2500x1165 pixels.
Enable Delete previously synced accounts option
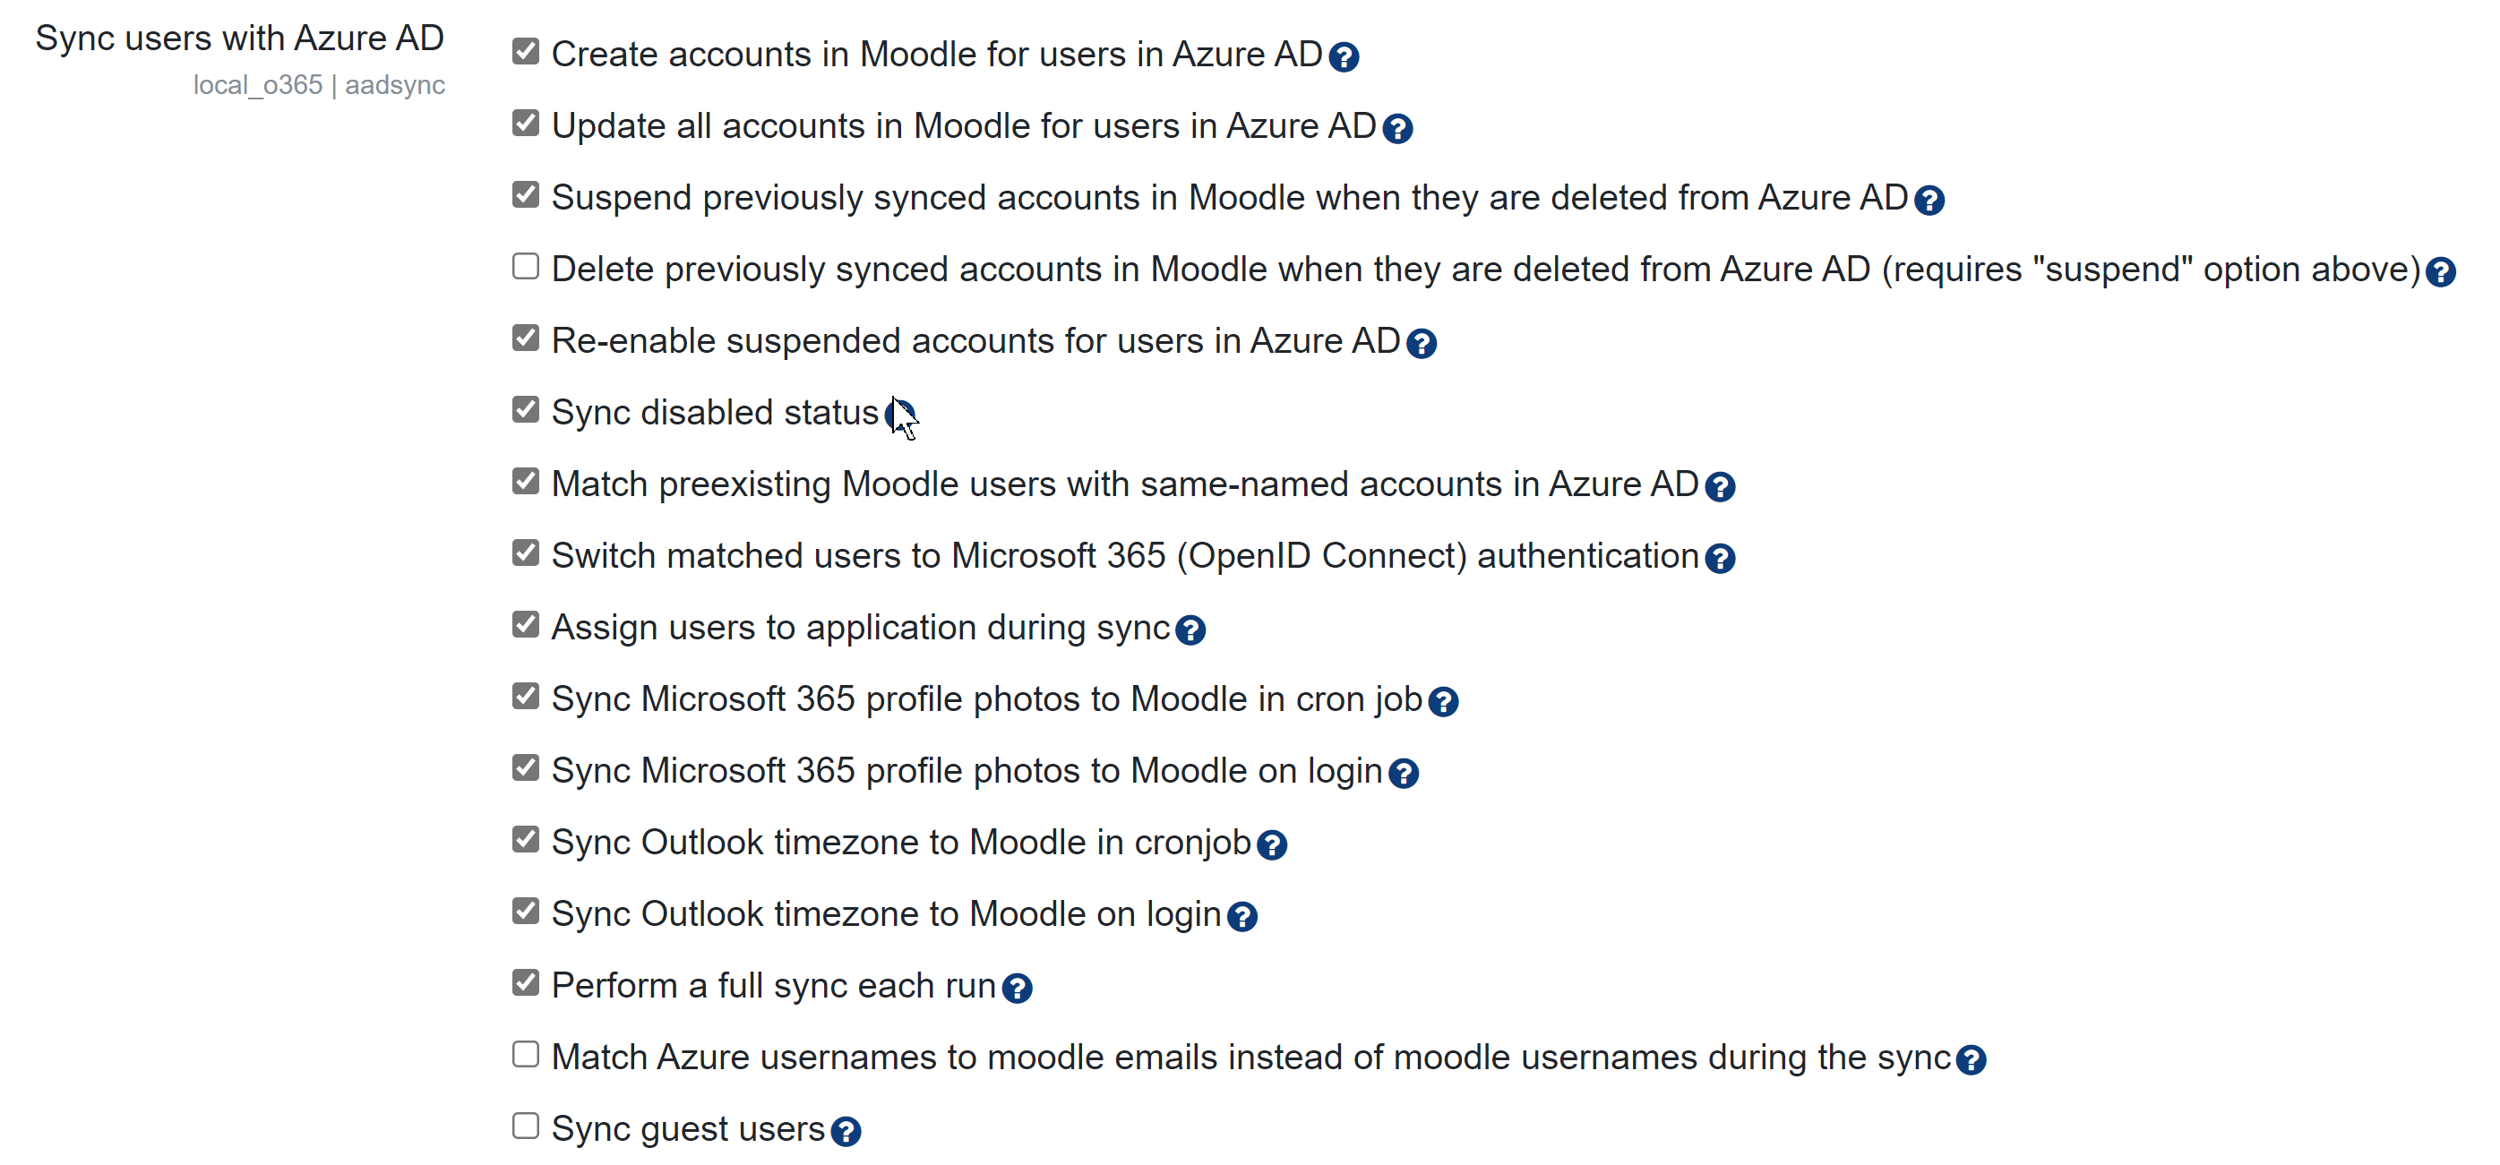[x=525, y=267]
